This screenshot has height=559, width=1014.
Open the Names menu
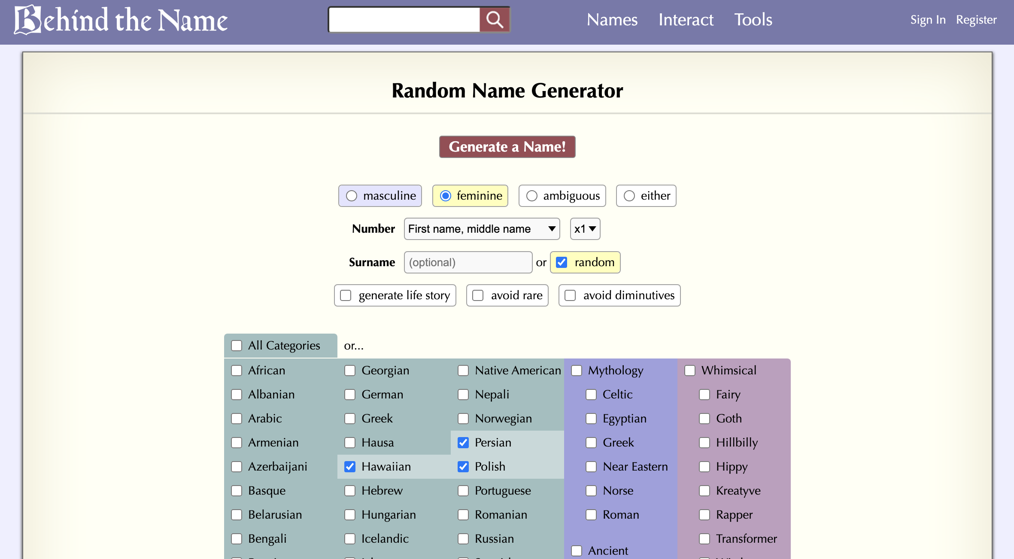(x=612, y=20)
